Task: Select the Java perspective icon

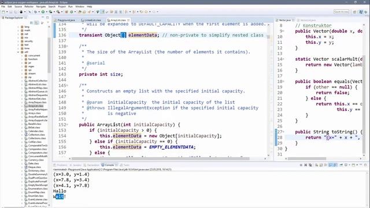Action: click(361, 12)
